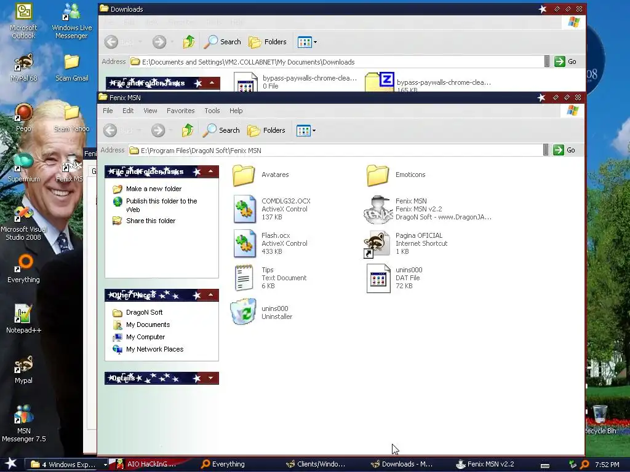Click Forward arrow in Fenix MSN window
This screenshot has width=630, height=472.
coord(158,130)
